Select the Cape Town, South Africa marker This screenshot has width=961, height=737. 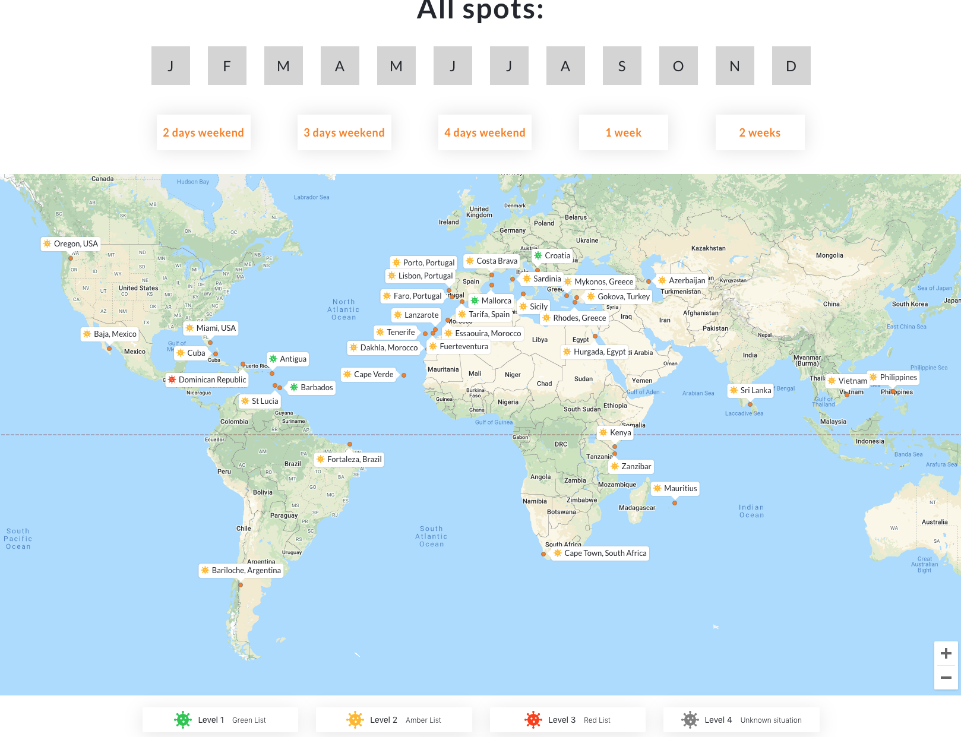600,553
